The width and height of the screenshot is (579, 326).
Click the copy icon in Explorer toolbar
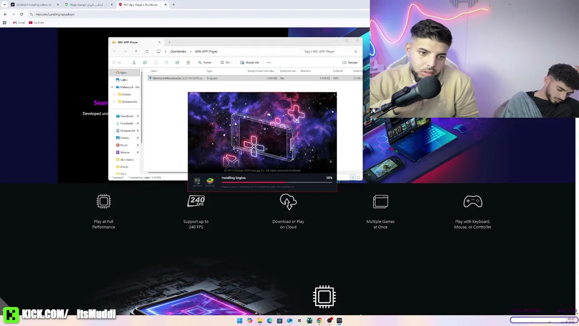click(145, 62)
